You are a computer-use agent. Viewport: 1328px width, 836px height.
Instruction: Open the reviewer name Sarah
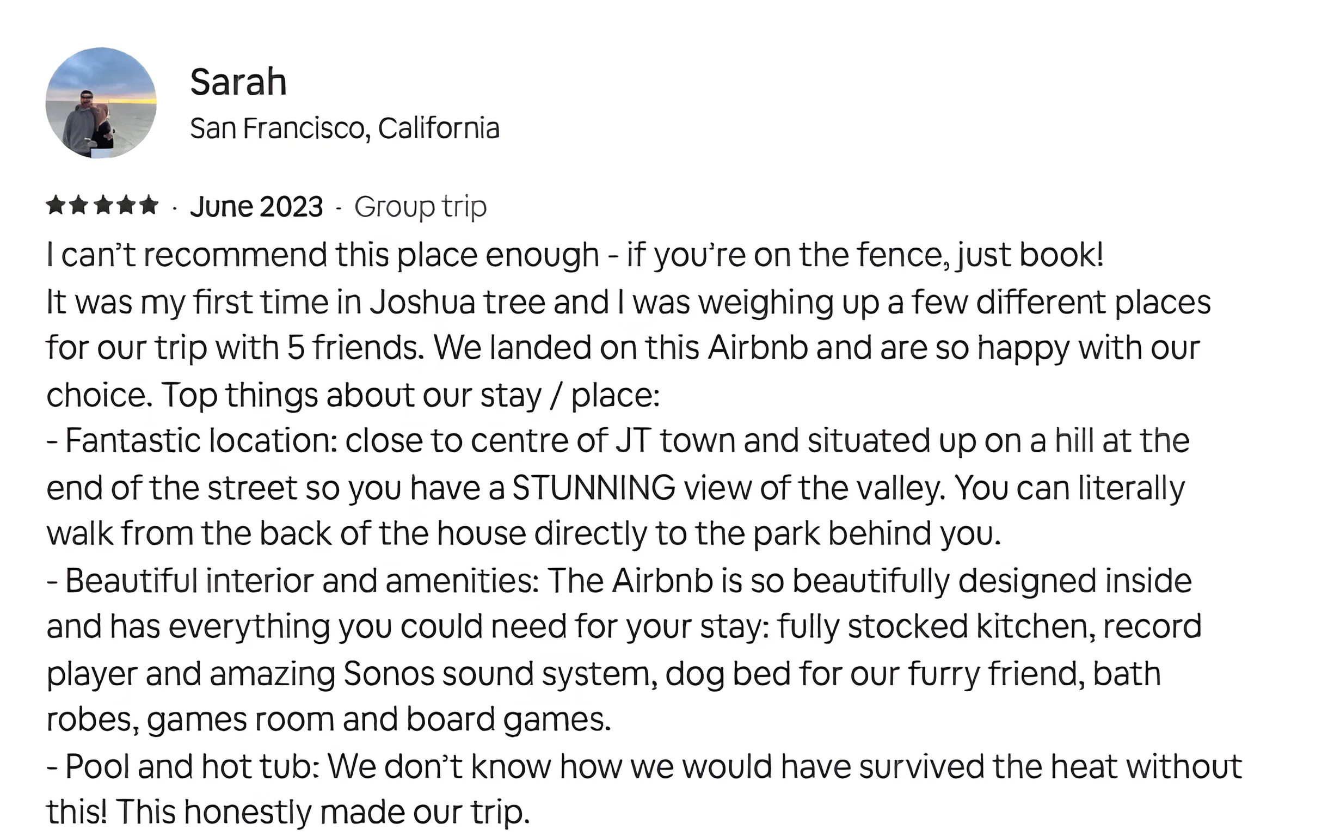click(238, 82)
